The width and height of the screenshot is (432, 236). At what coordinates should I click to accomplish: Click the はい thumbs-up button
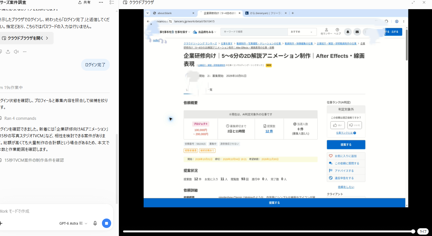338,125
